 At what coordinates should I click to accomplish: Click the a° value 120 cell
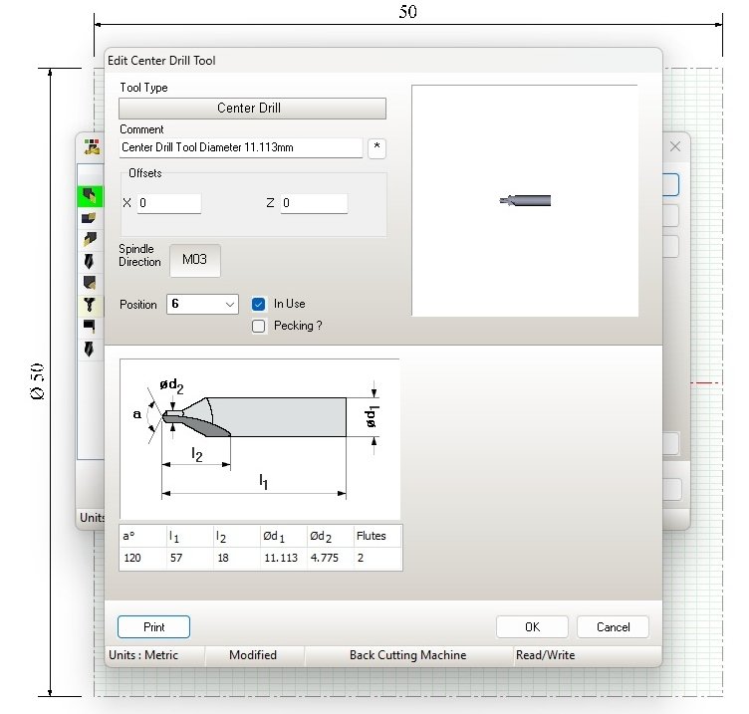(142, 559)
